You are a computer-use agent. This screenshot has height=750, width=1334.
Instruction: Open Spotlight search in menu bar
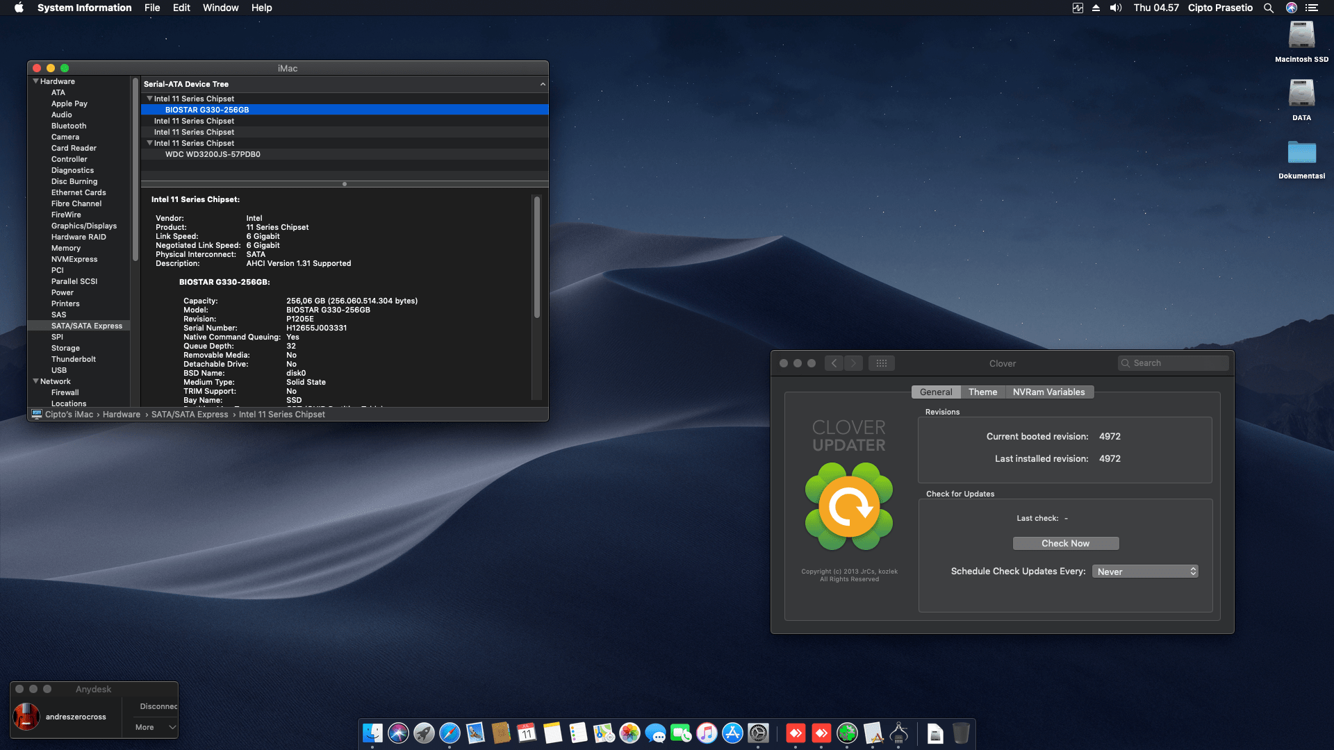[x=1268, y=8]
